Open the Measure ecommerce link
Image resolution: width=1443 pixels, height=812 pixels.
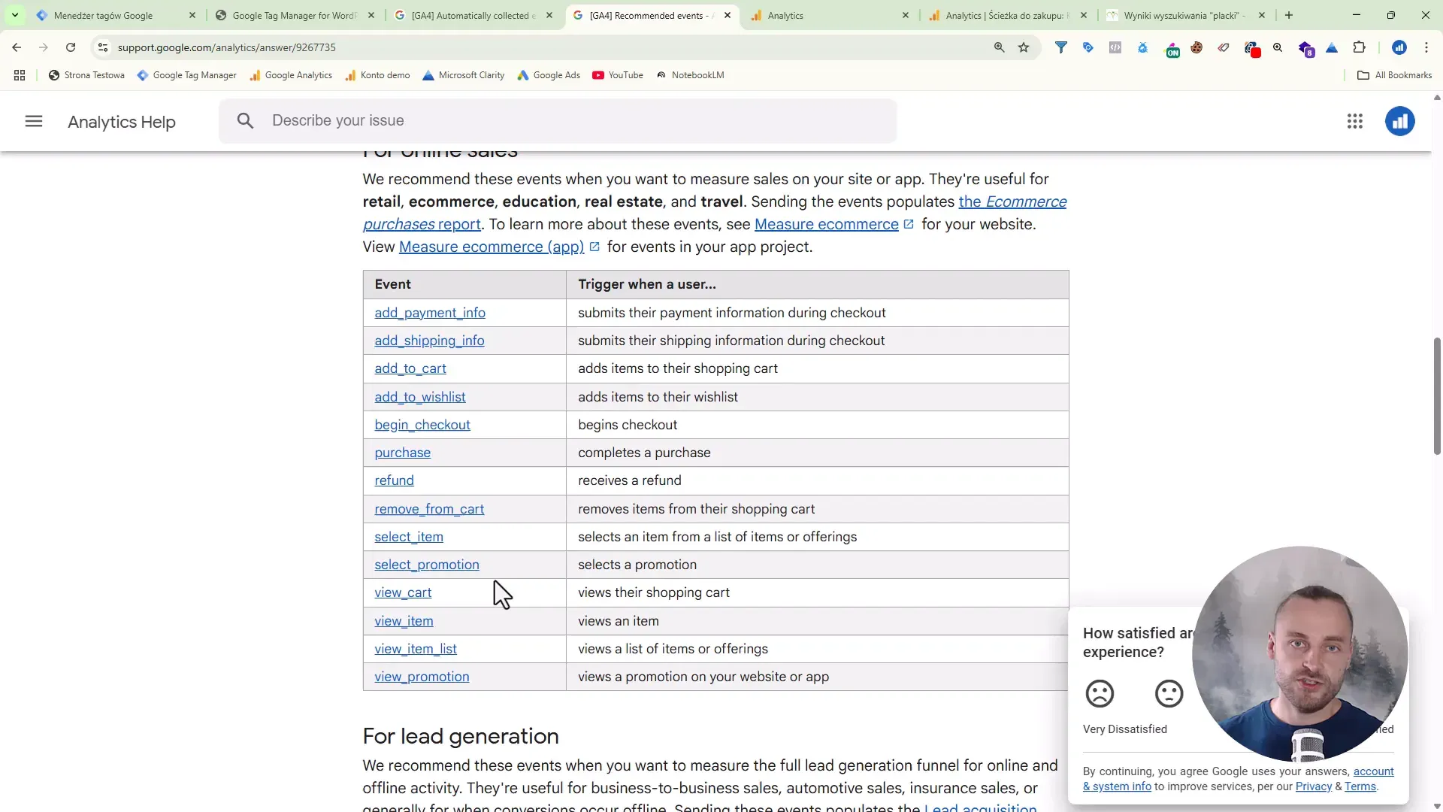pos(826,224)
